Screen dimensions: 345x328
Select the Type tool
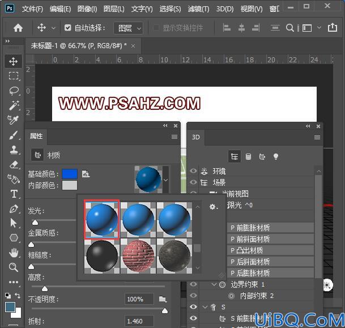pyautogui.click(x=14, y=194)
